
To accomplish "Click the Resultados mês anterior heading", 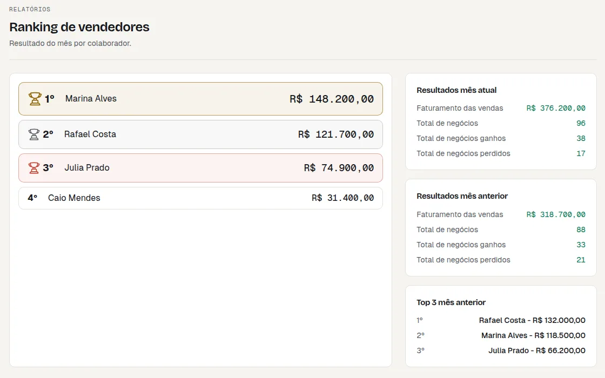I will [462, 197].
